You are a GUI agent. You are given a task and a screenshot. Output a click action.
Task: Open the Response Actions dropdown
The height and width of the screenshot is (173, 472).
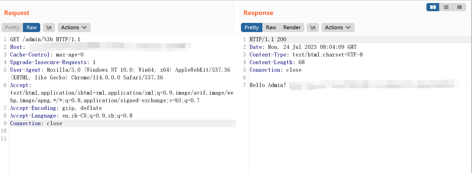[338, 27]
